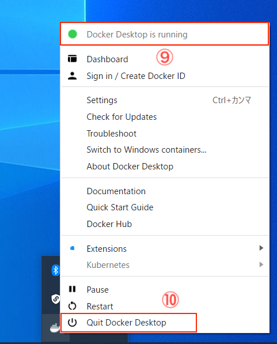Open Settings from the menu
The image size is (277, 344).
click(x=165, y=100)
